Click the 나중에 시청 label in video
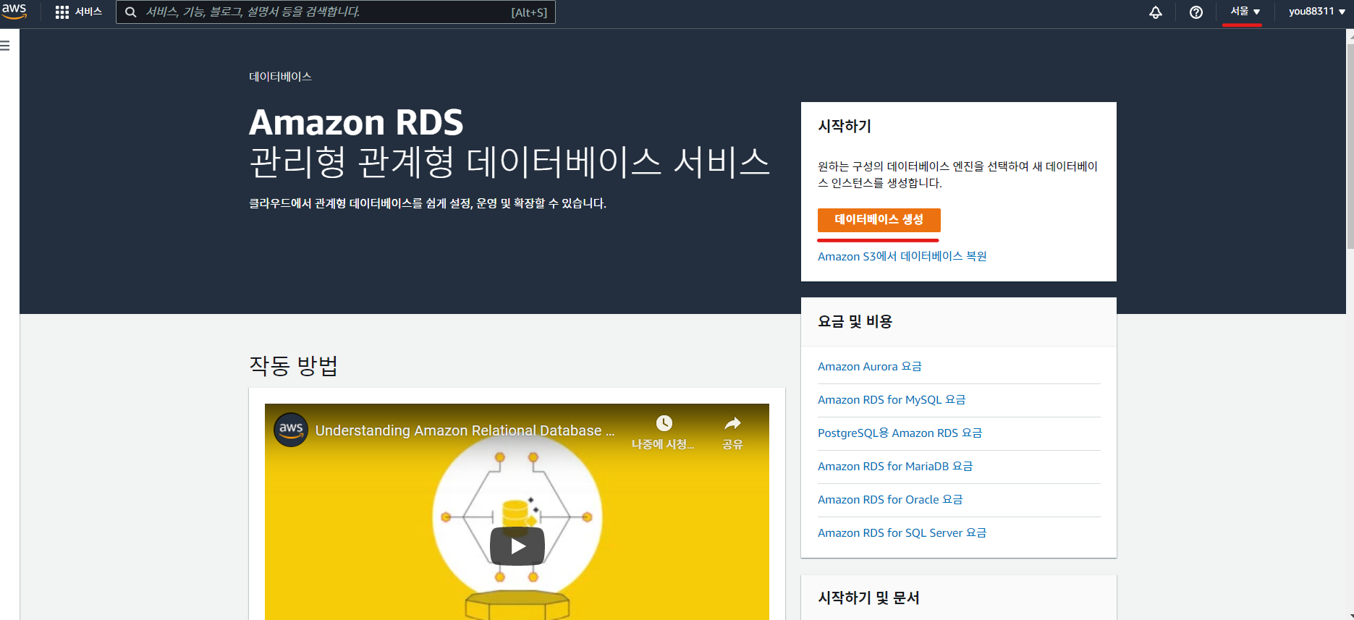 tap(663, 444)
